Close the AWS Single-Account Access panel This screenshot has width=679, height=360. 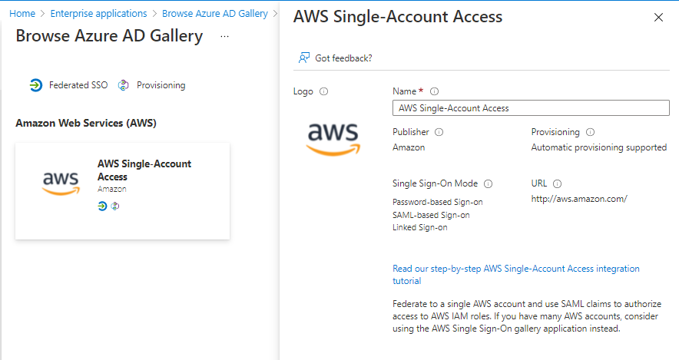pos(658,17)
